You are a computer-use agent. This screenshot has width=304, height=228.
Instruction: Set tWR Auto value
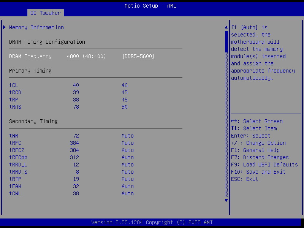tap(128, 136)
